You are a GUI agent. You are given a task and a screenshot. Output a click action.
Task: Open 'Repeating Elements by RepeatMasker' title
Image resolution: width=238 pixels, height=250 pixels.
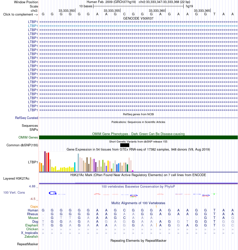(x=138, y=240)
